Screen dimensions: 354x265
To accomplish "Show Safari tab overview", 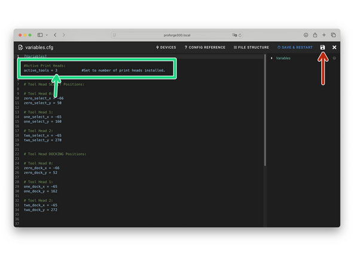I will pos(333,35).
